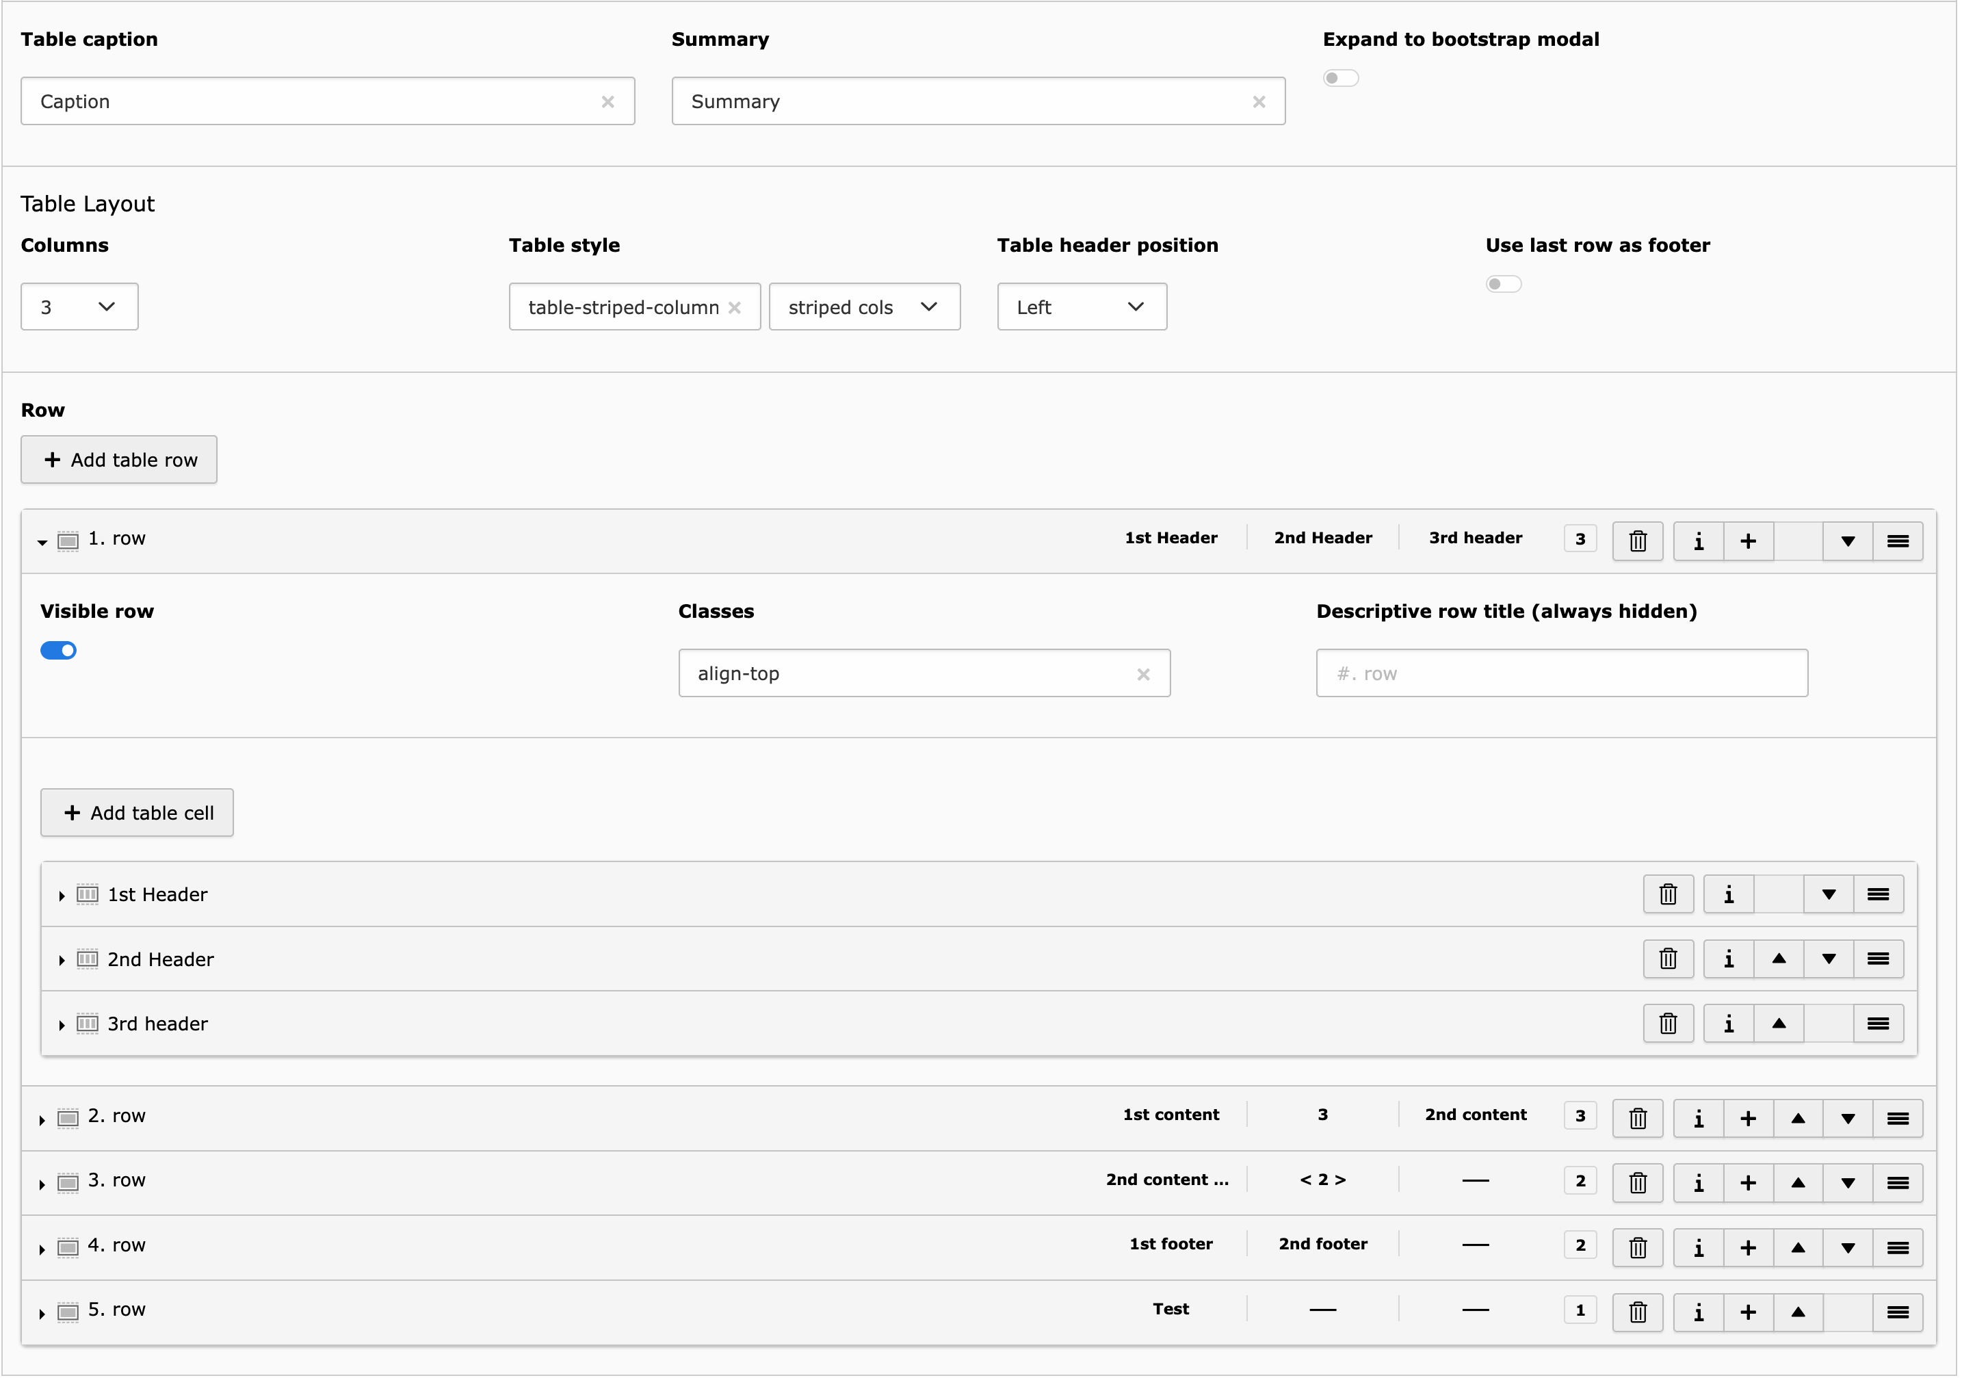Open the Columns dropdown
The width and height of the screenshot is (1962, 1378).
point(79,307)
